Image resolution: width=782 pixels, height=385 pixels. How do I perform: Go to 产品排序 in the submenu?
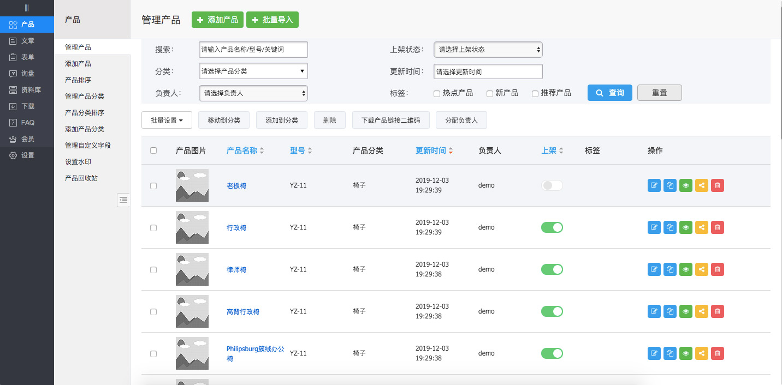click(x=78, y=80)
